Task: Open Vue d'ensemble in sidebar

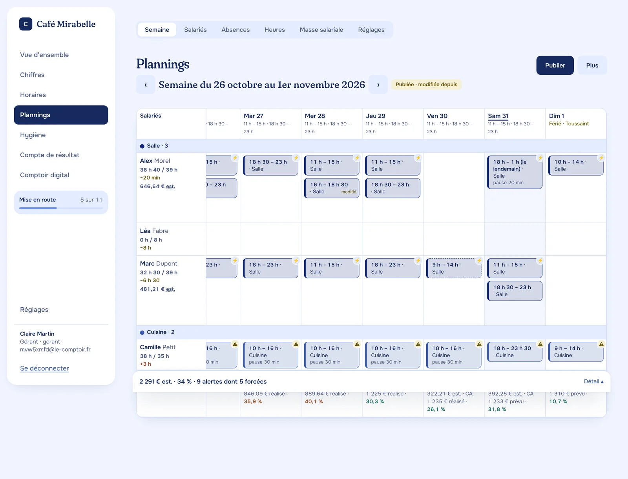Action: (x=61, y=55)
